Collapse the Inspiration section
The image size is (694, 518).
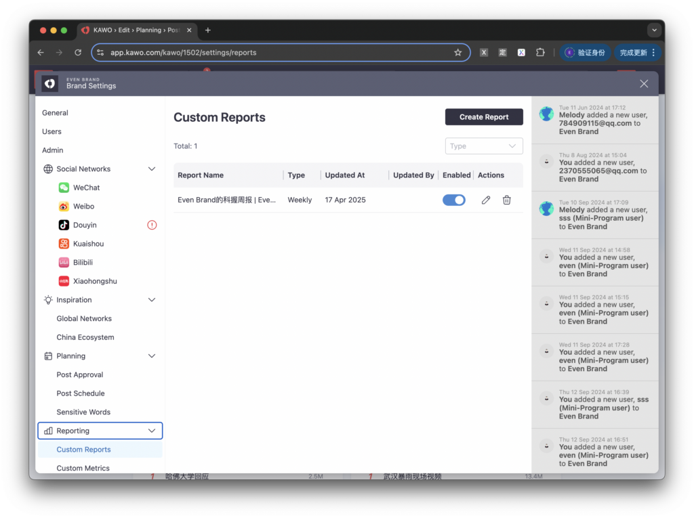coord(152,300)
